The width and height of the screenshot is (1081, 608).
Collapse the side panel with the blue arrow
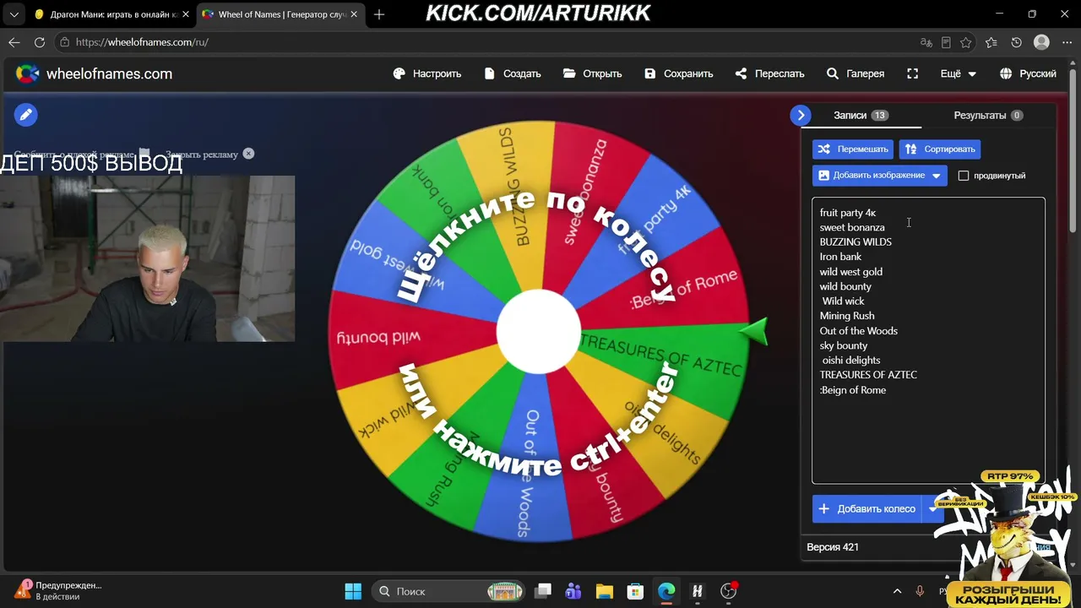[x=801, y=115]
